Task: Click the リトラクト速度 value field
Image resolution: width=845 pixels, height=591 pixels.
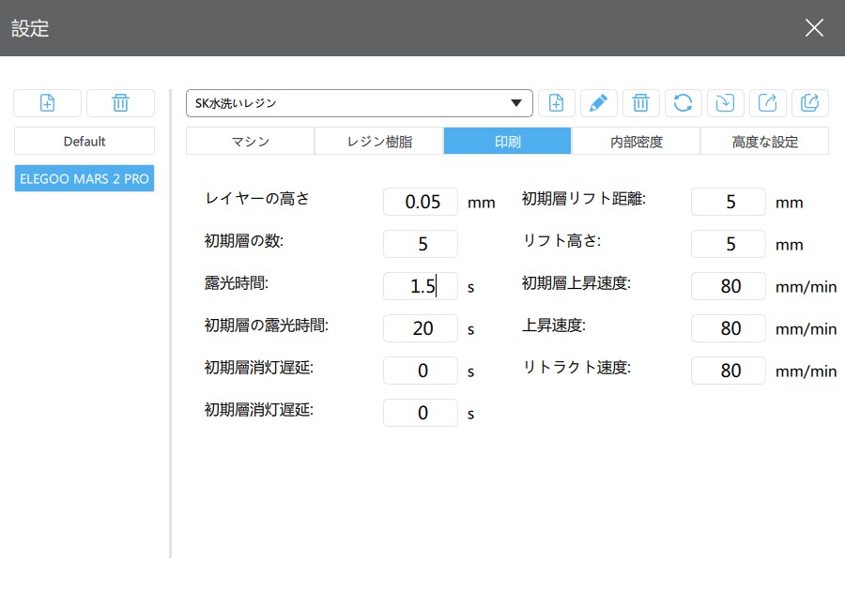Action: tap(728, 371)
